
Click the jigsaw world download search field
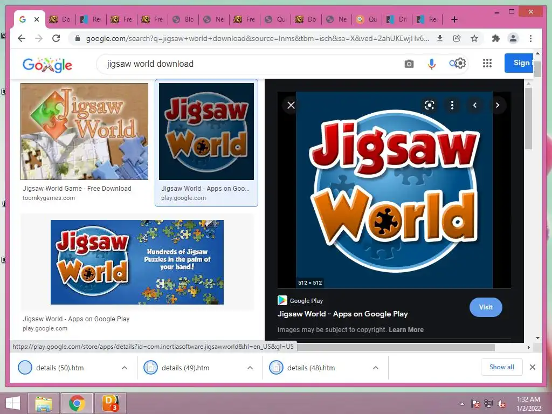pos(246,64)
